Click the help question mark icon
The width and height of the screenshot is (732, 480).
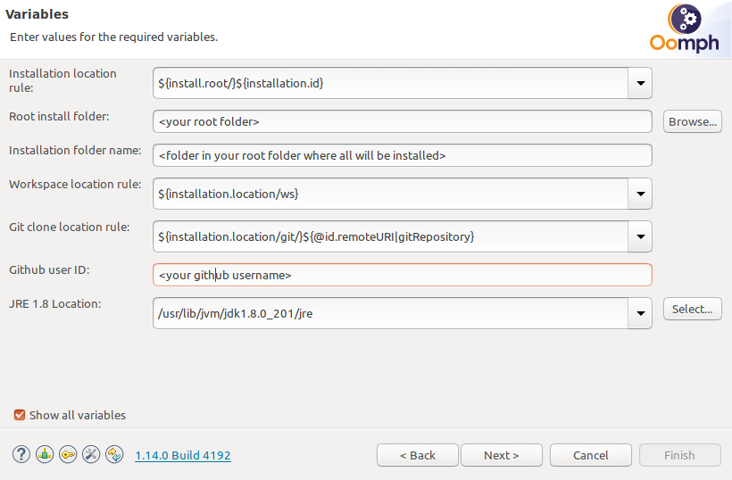click(x=21, y=454)
